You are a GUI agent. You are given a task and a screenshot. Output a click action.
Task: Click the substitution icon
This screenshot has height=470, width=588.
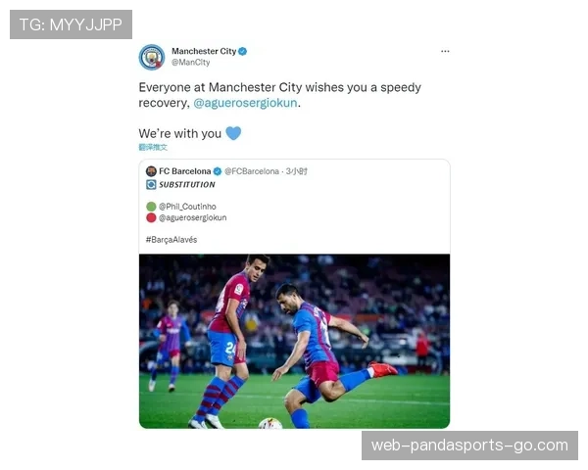tap(151, 184)
